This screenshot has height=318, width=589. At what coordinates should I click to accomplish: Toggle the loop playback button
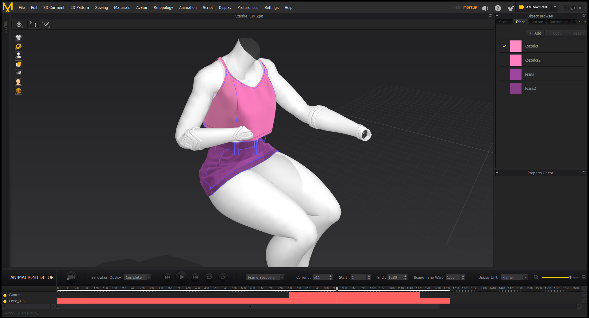coord(209,277)
